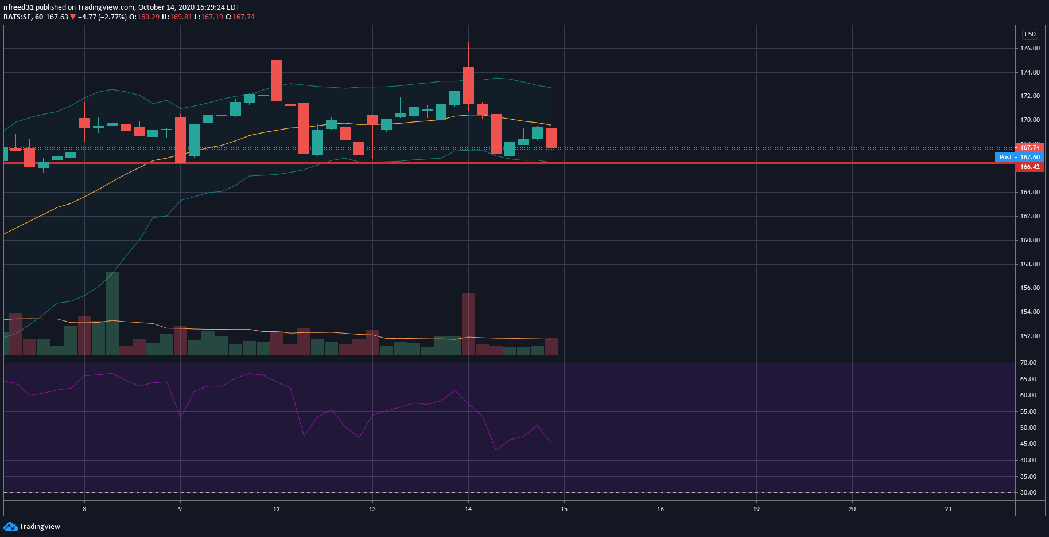Click the red 166.42 horizontal line price tag
The image size is (1049, 537).
[1030, 167]
